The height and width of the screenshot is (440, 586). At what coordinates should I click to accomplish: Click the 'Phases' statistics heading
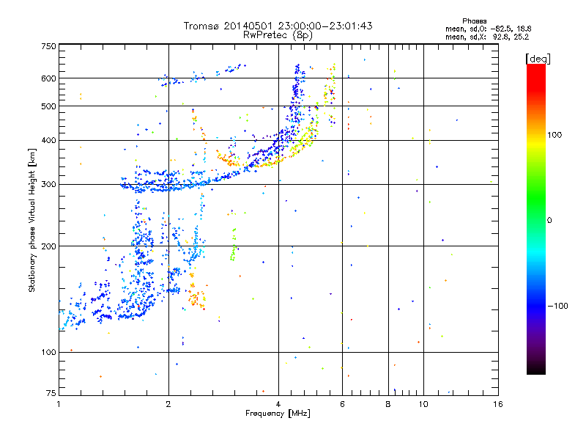(x=474, y=21)
